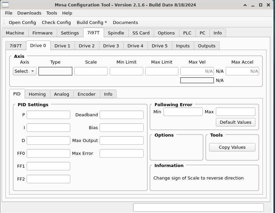Select the Drive 2 tab
Screen dimensions: 275x213
(86, 46)
